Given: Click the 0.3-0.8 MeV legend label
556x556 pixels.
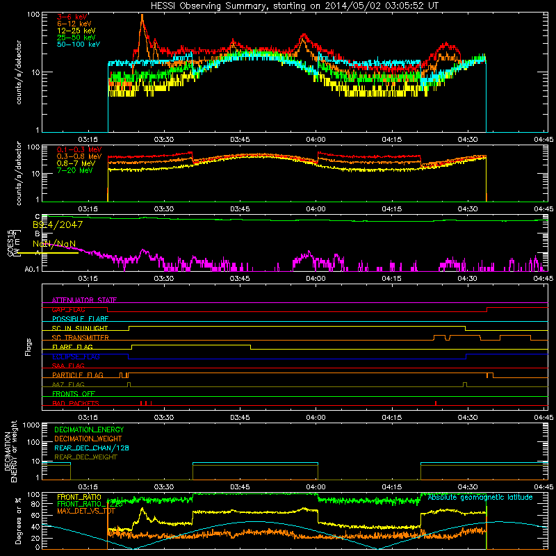Looking at the screenshot, I should (x=79, y=156).
